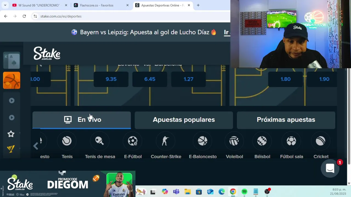View site information icon in address bar
351x197 pixels.
point(35,16)
